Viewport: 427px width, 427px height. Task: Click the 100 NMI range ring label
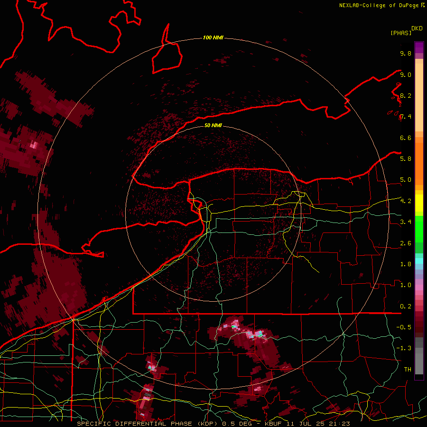213,37
